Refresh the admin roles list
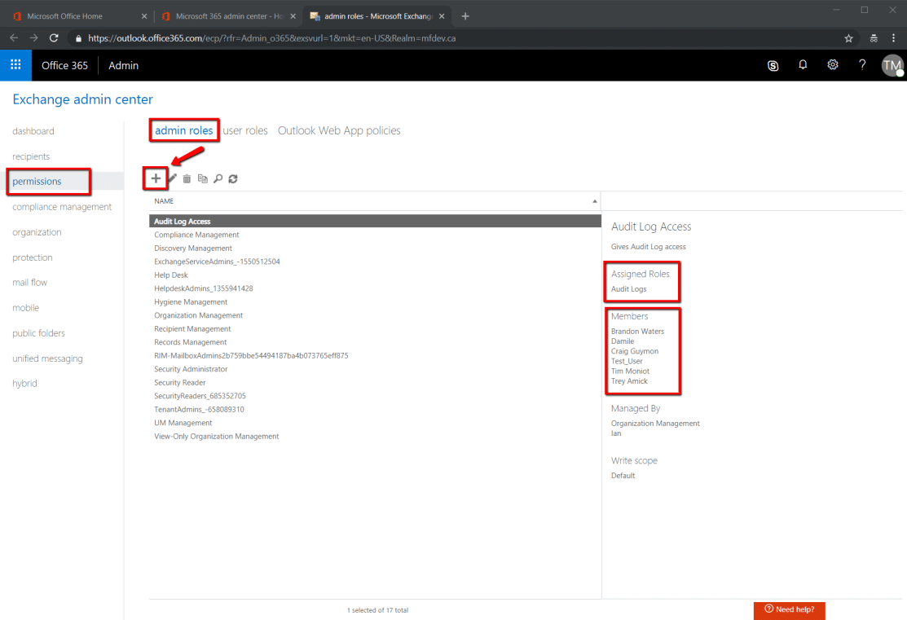Screen dimensions: 907x620 click(233, 178)
